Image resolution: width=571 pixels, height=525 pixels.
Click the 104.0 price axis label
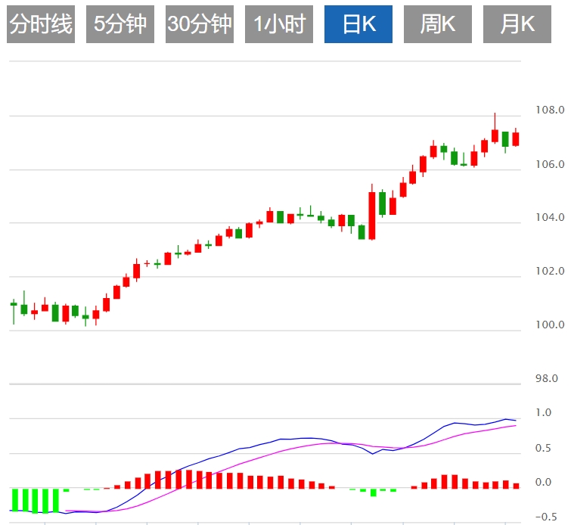click(x=550, y=218)
